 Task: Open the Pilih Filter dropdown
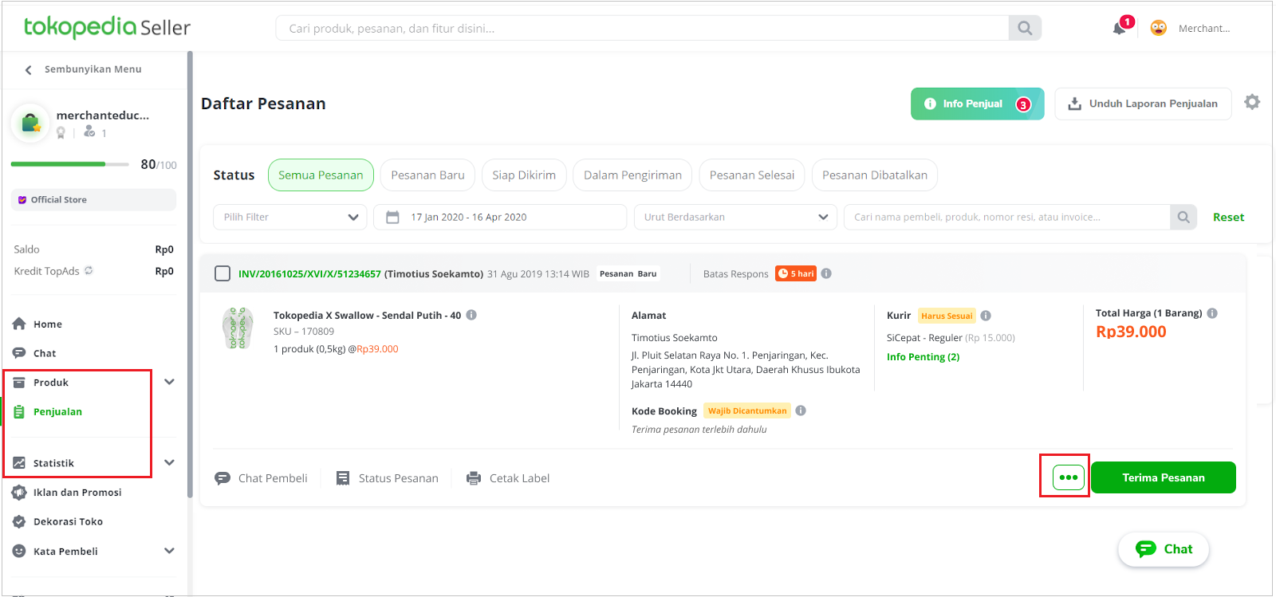[290, 217]
